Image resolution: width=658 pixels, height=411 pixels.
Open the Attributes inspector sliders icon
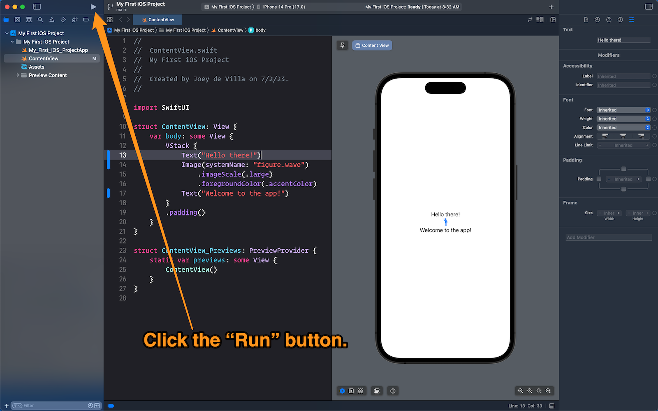pos(632,19)
